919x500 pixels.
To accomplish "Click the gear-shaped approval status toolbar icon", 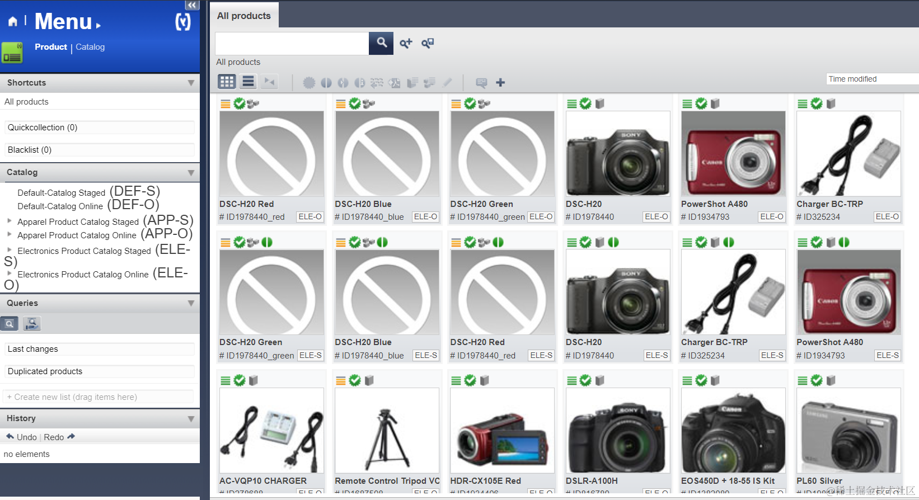I will click(309, 83).
